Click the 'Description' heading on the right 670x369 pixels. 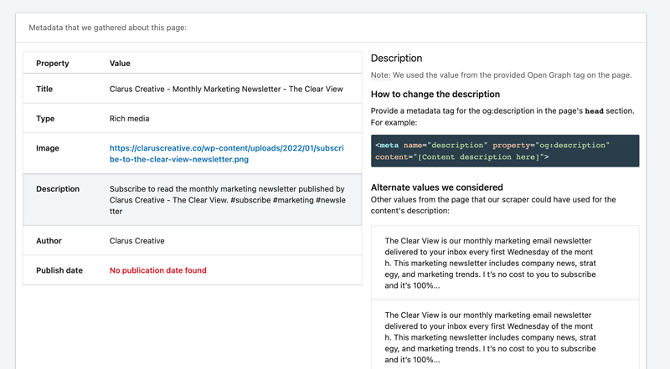coord(396,58)
